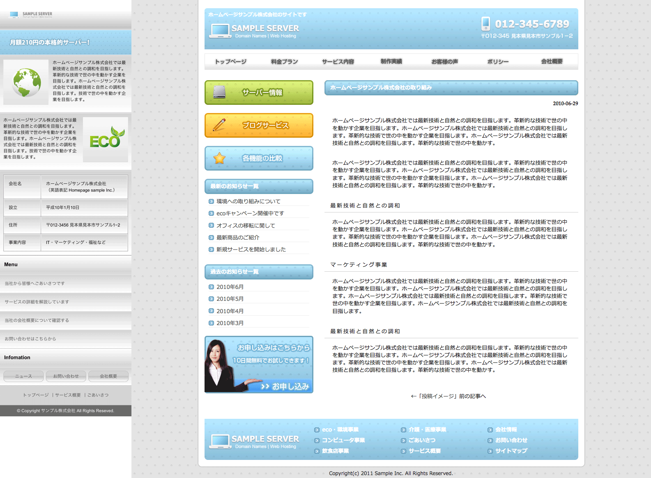This screenshot has width=651, height=478.
Task: Click the laptop logo icon in header
Action: [220, 31]
